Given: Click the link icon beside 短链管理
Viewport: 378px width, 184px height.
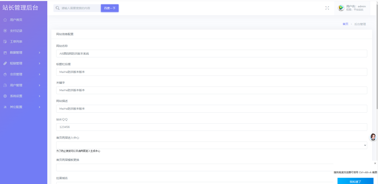Looking at the screenshot, I should coord(5,63).
